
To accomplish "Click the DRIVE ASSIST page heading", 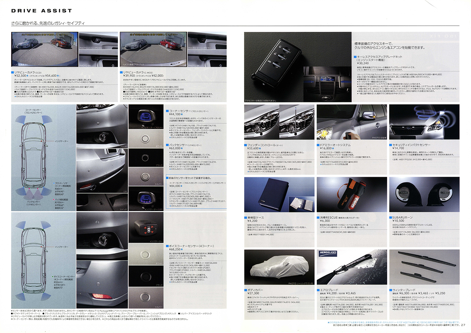I will point(42,11).
